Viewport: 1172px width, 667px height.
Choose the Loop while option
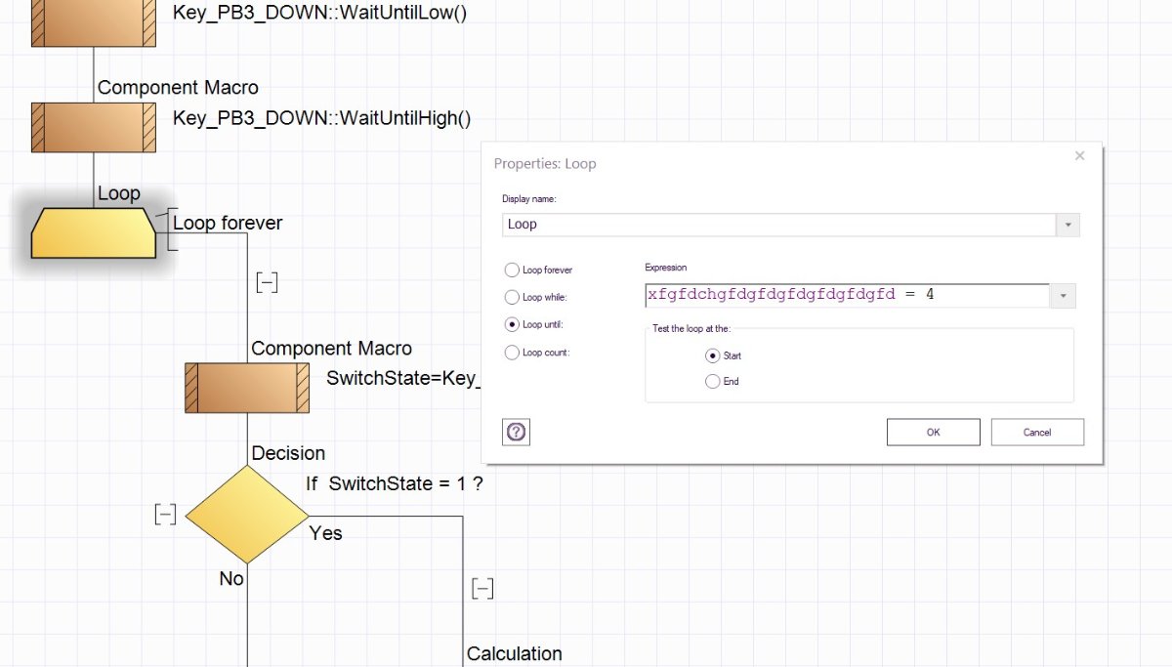(512, 297)
